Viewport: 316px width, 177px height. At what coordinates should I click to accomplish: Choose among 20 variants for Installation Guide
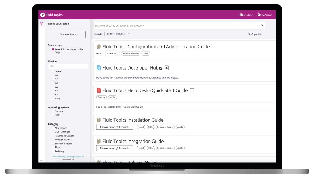tap(114, 127)
